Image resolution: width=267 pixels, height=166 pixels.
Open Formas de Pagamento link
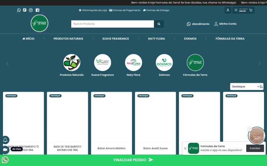(125, 10)
